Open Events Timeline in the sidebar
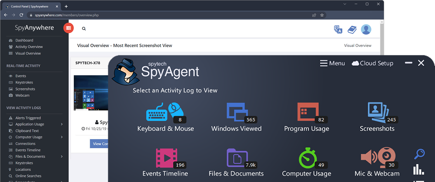Viewport: 435px width, 182px height. coord(28,150)
